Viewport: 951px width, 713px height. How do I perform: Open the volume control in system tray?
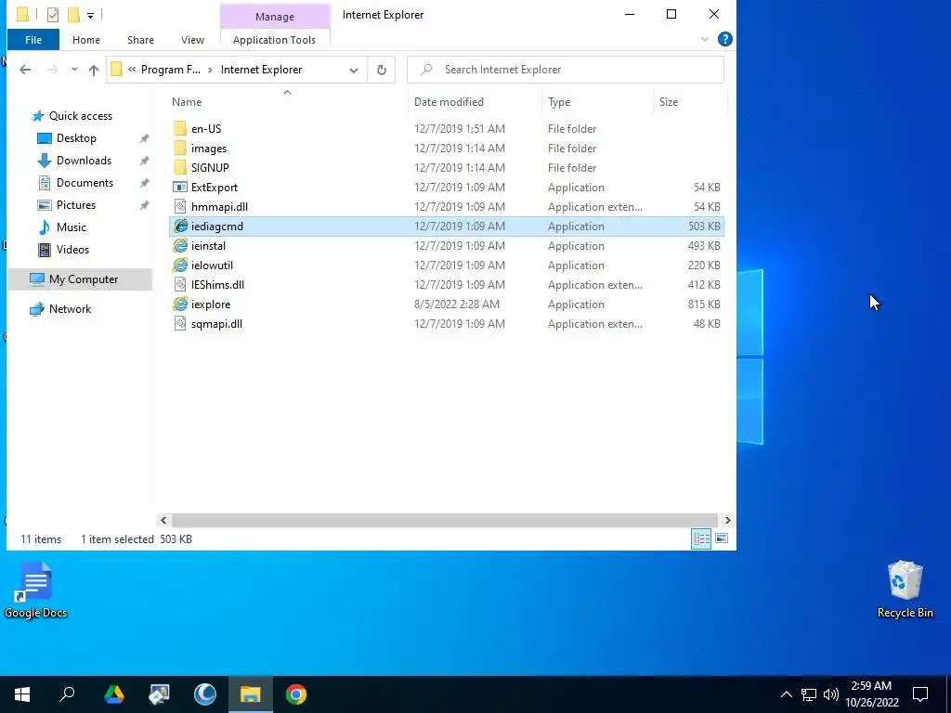831,694
